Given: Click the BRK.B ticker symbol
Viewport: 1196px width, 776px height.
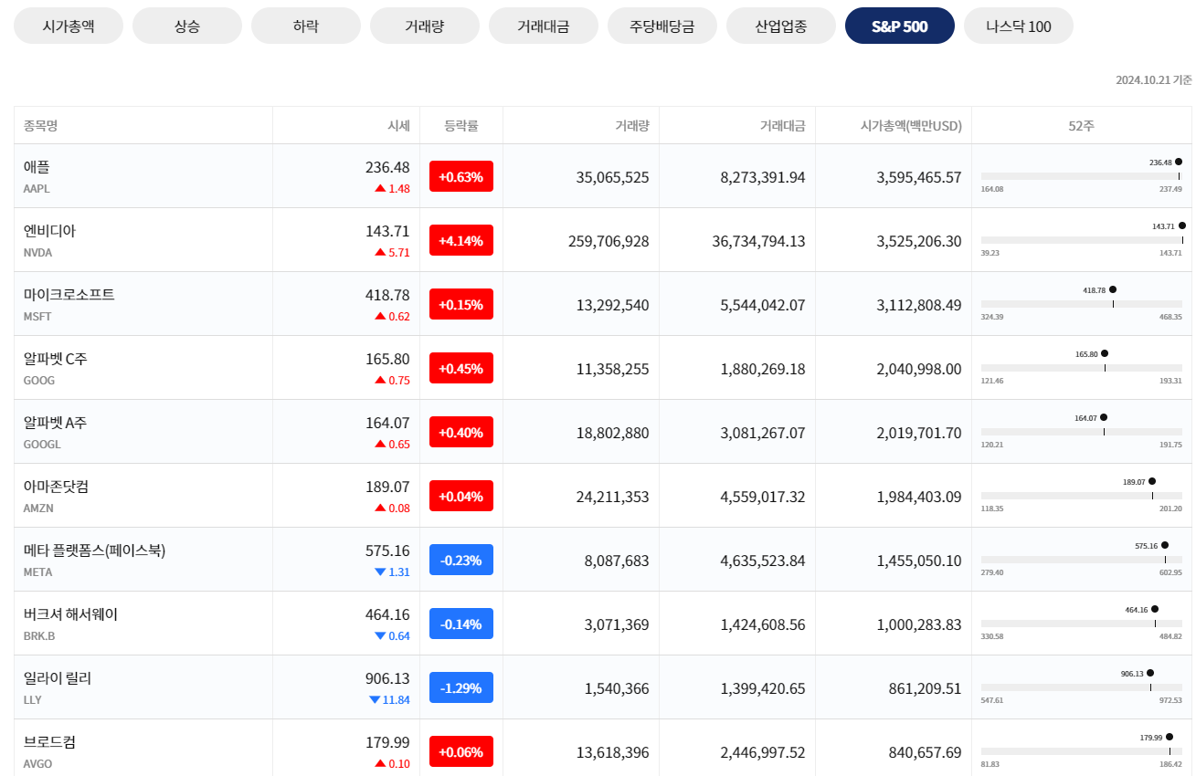Looking at the screenshot, I should [x=39, y=636].
